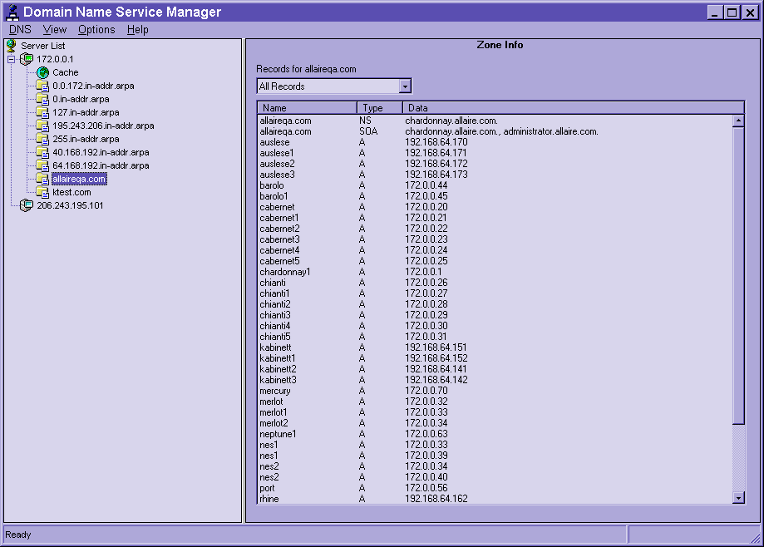Click the 127.in-addr.arpa zone icon
Viewport: 764px width, 547px height.
42,112
